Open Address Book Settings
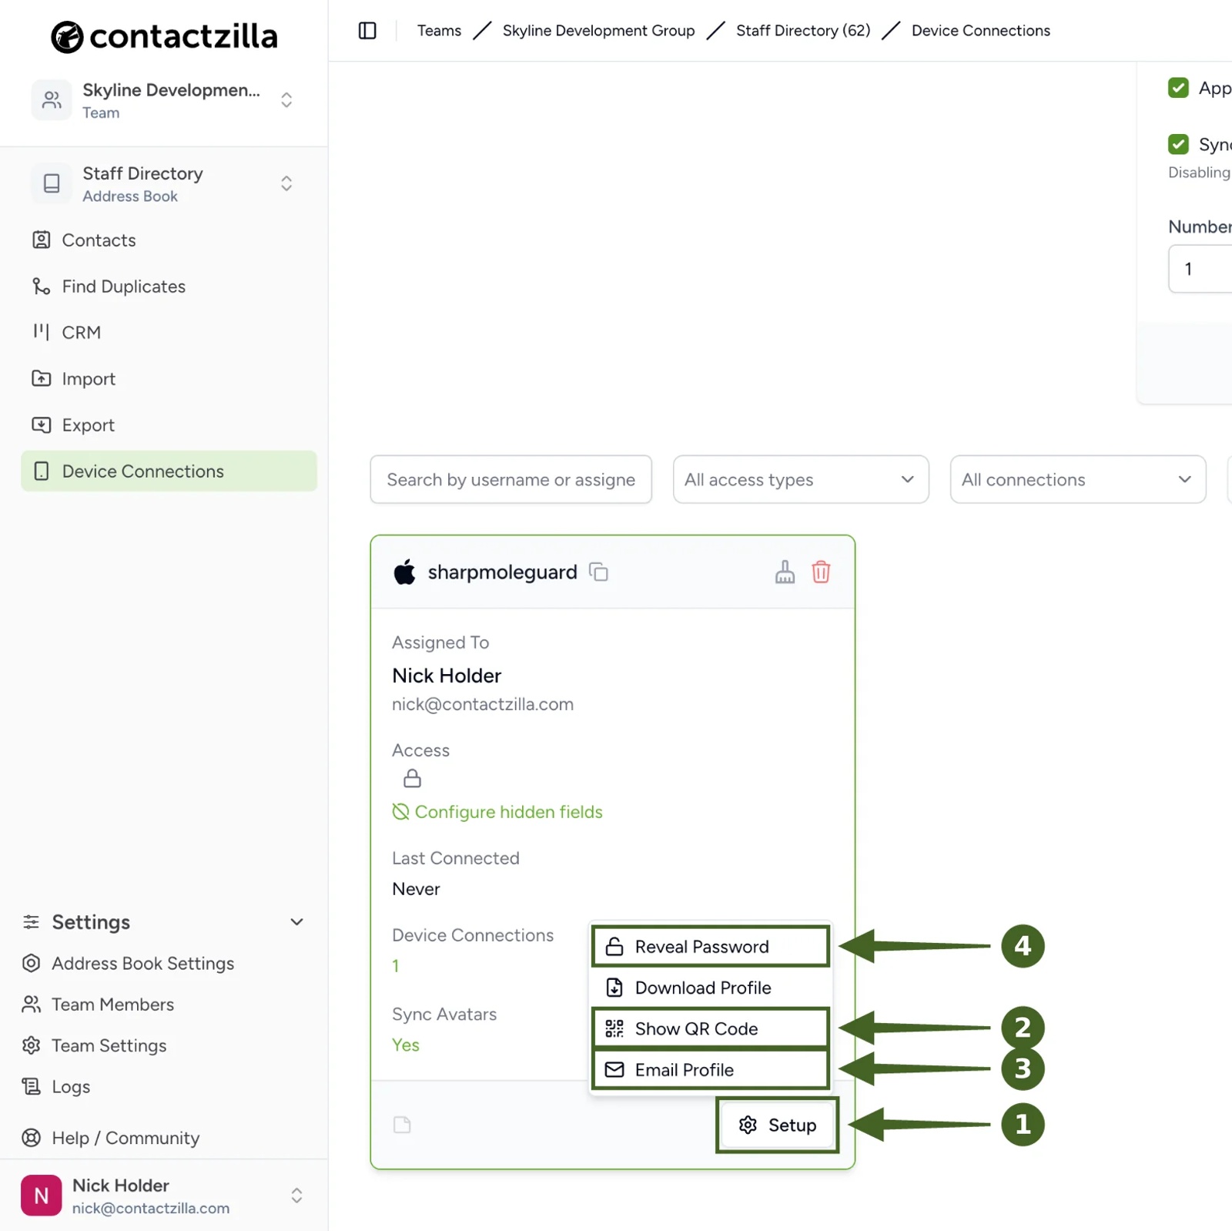The height and width of the screenshot is (1231, 1232). tap(128, 964)
